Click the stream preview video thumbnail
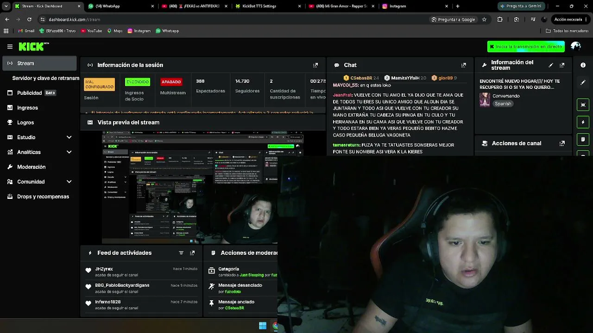The image size is (593, 333). pyautogui.click(x=190, y=187)
